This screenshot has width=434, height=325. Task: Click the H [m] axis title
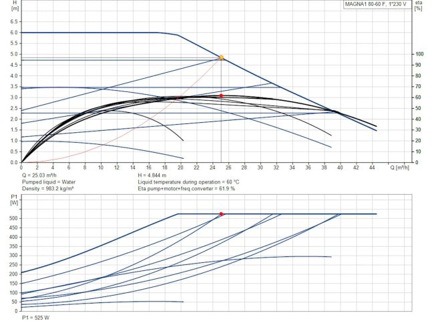pos(7,6)
